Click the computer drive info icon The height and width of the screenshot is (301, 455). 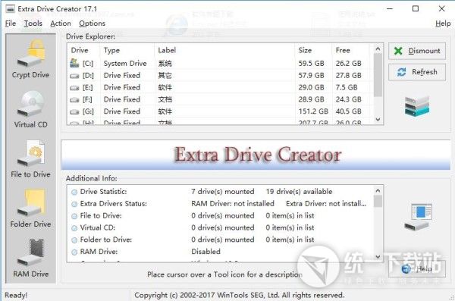coord(418,217)
